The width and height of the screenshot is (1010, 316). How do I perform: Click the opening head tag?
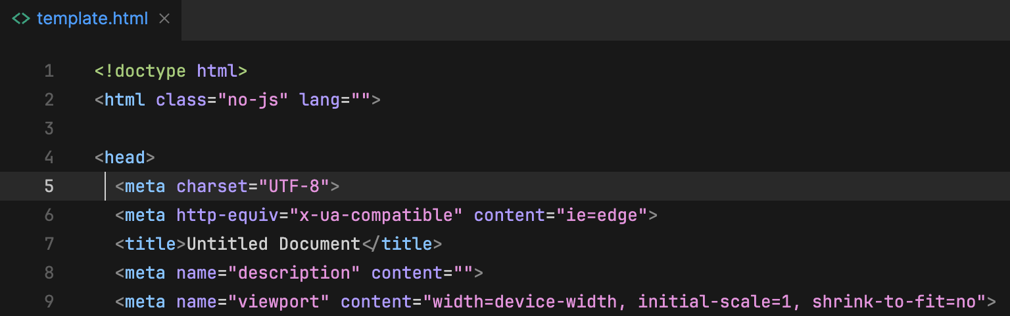[x=125, y=157]
